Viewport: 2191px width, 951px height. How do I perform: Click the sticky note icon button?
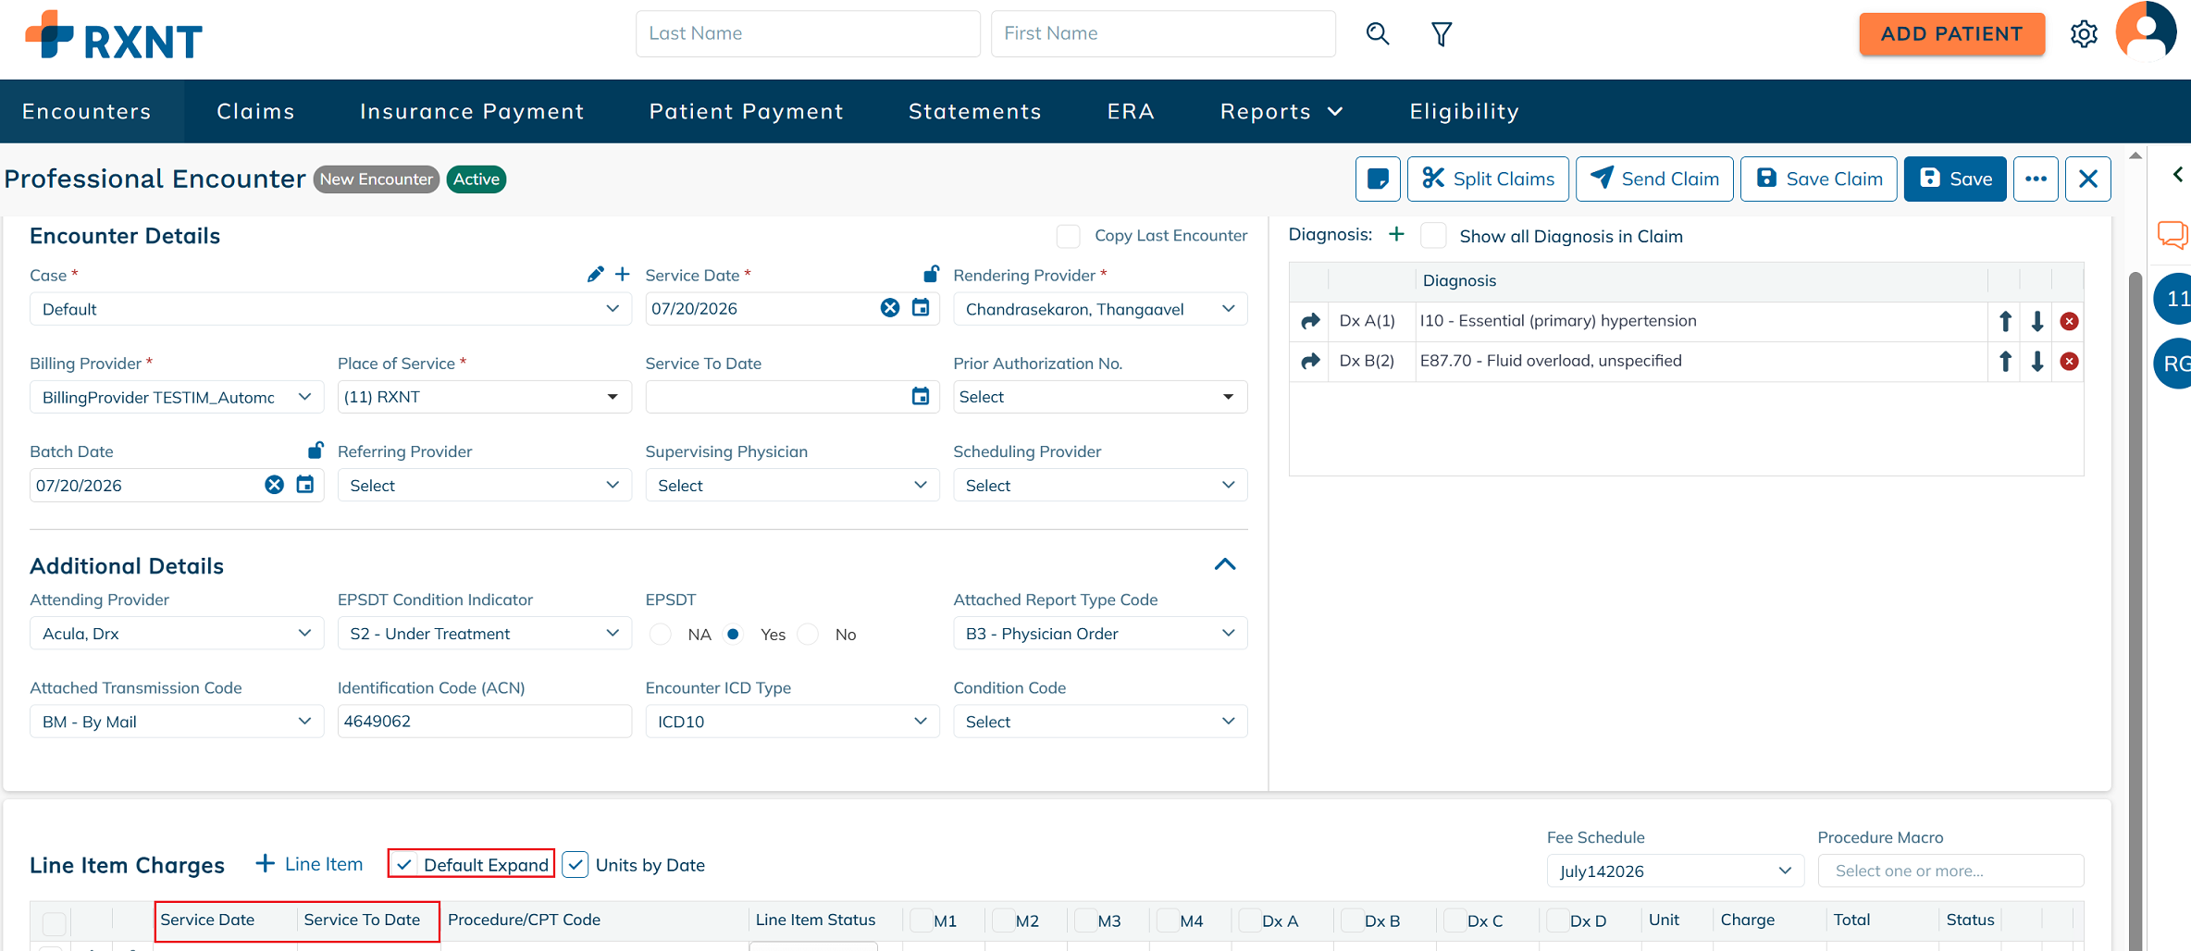click(x=1377, y=179)
